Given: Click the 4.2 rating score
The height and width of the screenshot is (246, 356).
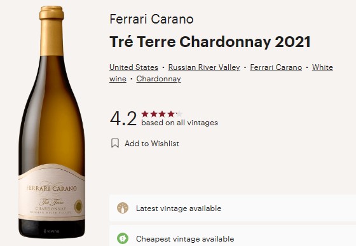Looking at the screenshot, I should [x=123, y=118].
